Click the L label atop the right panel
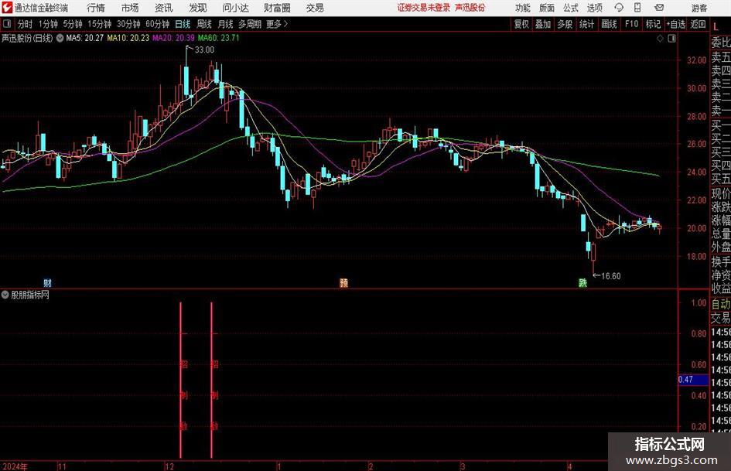 pos(716,27)
